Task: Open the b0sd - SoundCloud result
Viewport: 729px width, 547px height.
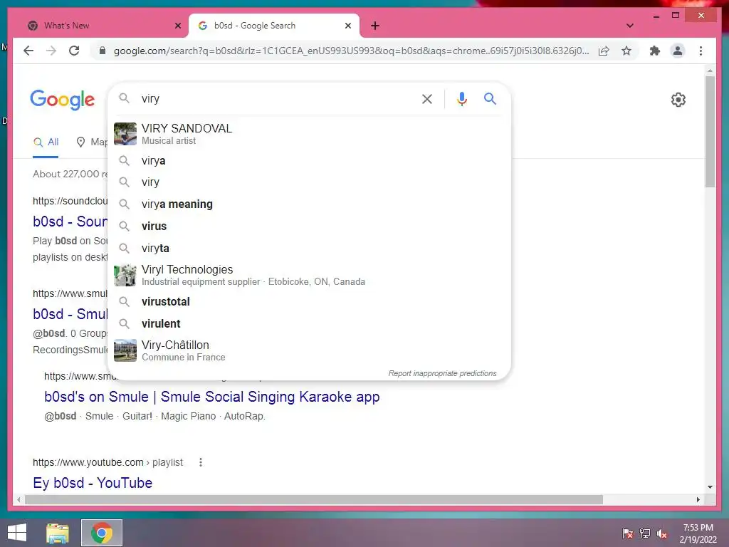Action: coord(70,222)
